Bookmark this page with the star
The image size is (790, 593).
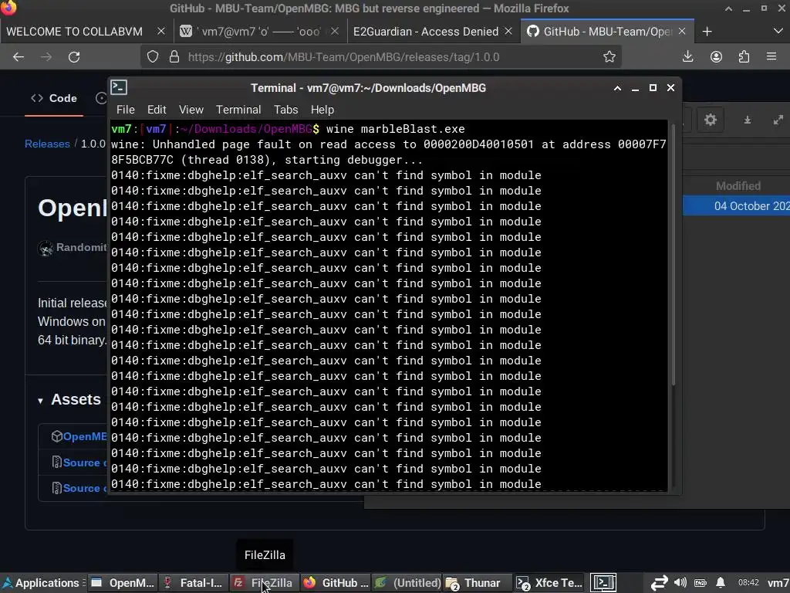(x=609, y=56)
